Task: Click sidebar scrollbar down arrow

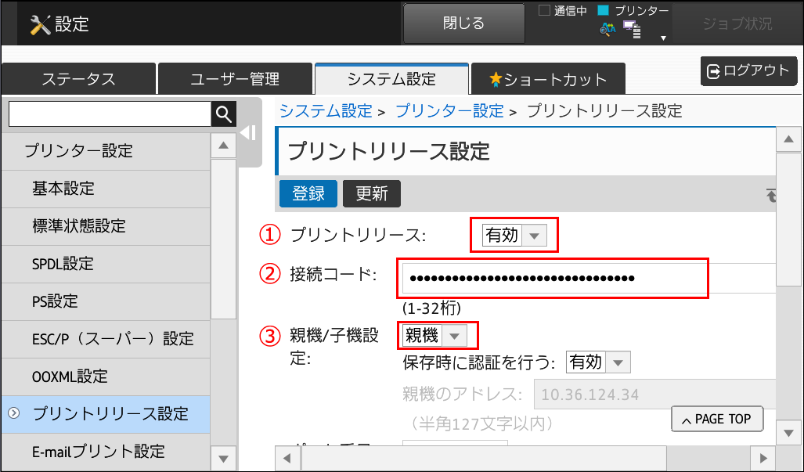Action: tap(224, 458)
